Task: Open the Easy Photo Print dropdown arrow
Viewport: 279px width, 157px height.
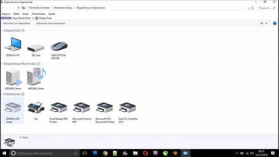Action: 33,18
